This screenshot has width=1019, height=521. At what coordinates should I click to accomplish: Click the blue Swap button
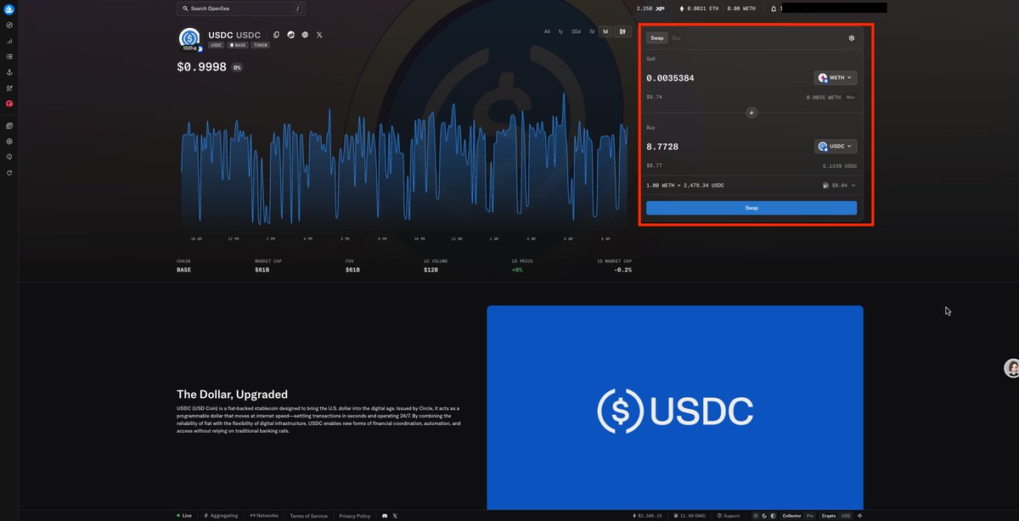752,208
